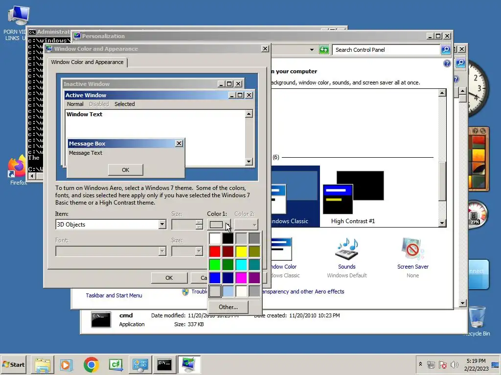
Task: Open the Computer desktop icon
Action: click(19, 16)
